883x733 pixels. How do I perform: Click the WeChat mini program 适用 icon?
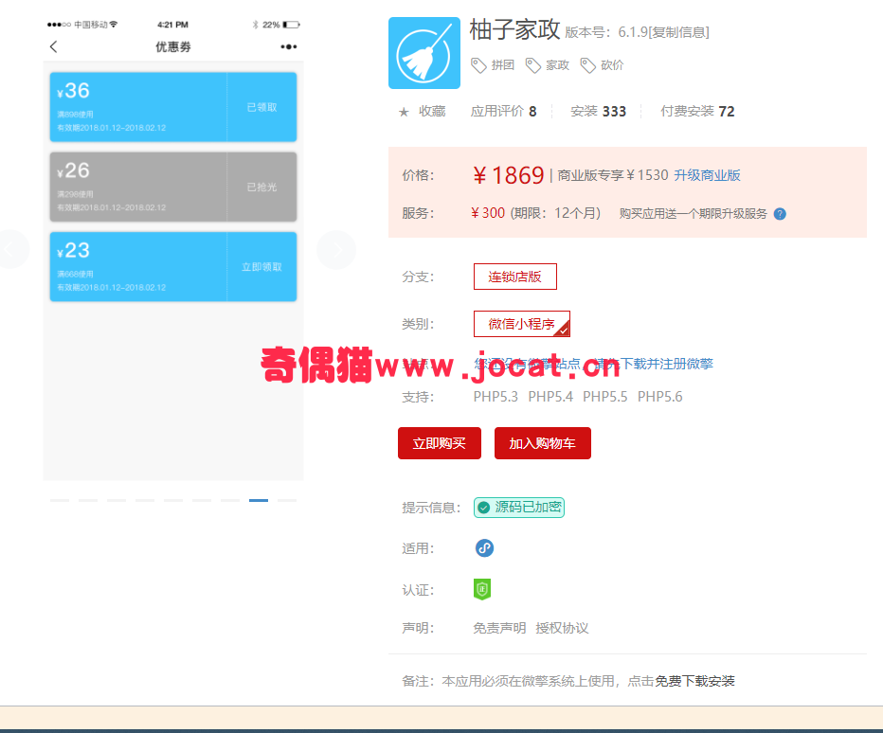tap(484, 547)
